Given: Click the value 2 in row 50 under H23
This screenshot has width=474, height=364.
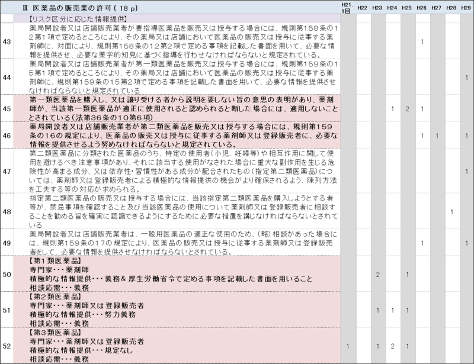Looking at the screenshot, I should click(377, 274).
